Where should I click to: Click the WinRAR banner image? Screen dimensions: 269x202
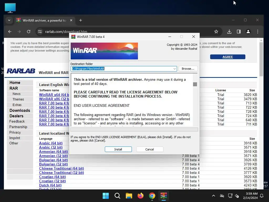104,51
